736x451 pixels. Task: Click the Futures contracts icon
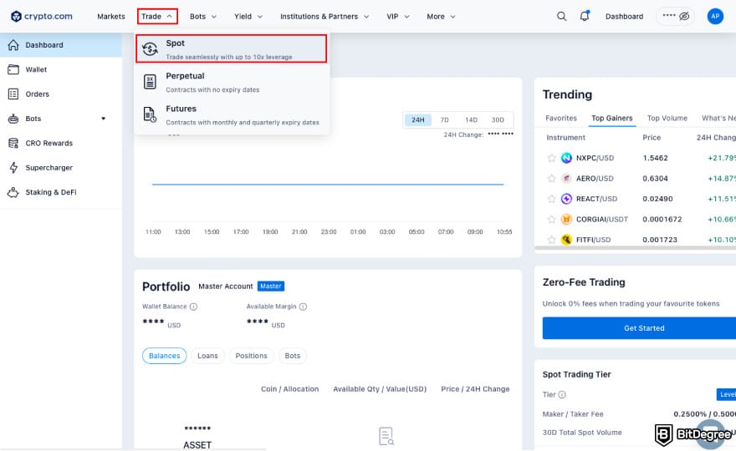(150, 114)
